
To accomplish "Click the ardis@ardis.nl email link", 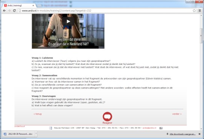I will coord(149,128).
